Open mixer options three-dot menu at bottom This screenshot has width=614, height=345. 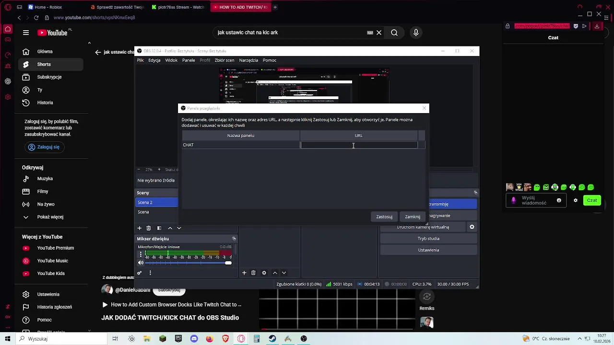tap(150, 273)
